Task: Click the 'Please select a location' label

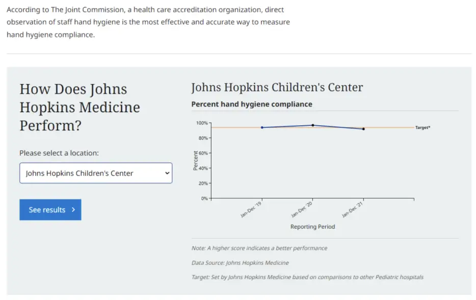Action: click(59, 153)
